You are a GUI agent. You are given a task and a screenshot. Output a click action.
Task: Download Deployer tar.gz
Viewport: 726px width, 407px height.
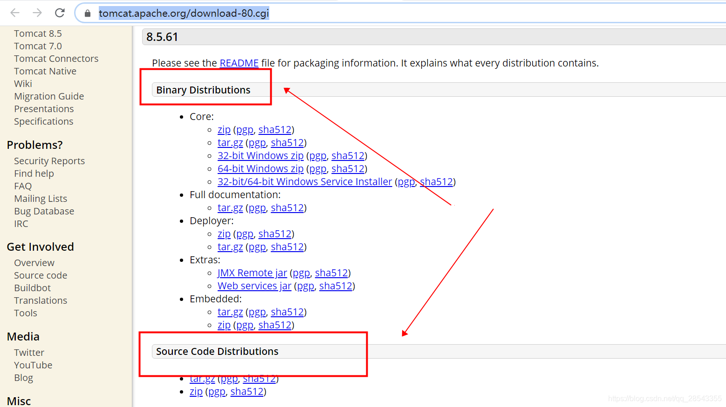[230, 247]
